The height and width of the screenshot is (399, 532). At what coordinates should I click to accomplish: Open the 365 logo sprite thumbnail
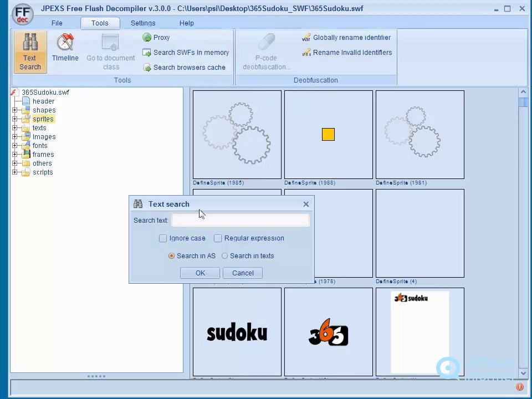329,332
